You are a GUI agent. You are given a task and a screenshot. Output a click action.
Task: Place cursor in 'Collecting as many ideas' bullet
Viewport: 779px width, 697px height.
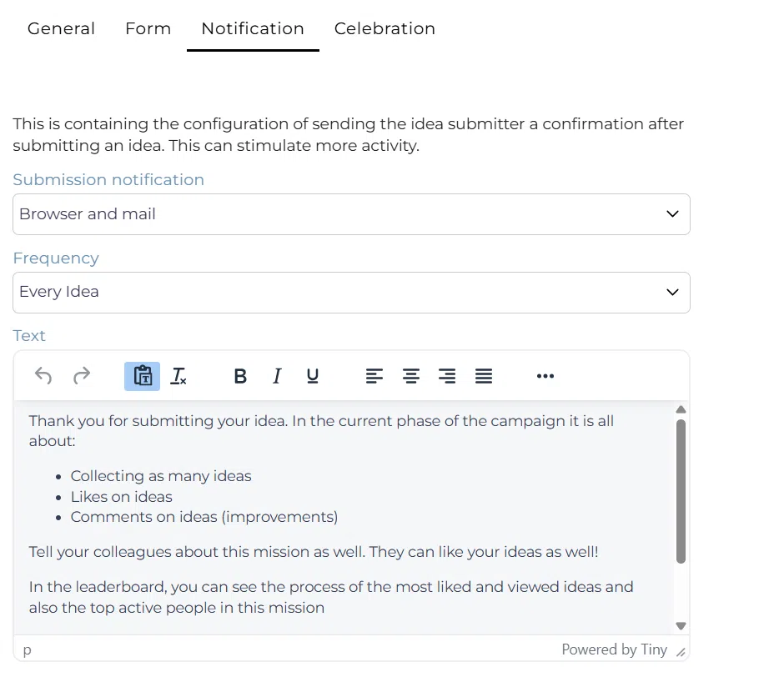[161, 476]
